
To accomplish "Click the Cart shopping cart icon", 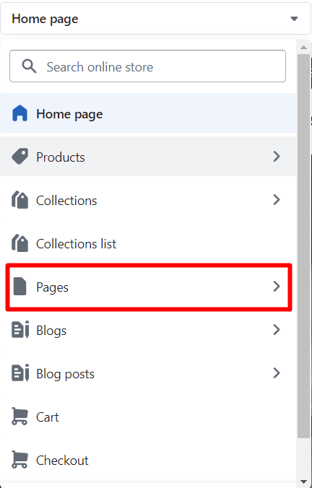I will (x=19, y=417).
